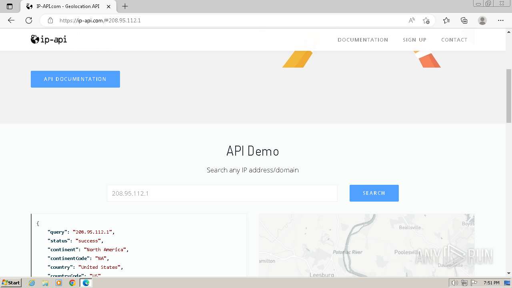
Task: Open the network icon in system tray
Action: 464,283
